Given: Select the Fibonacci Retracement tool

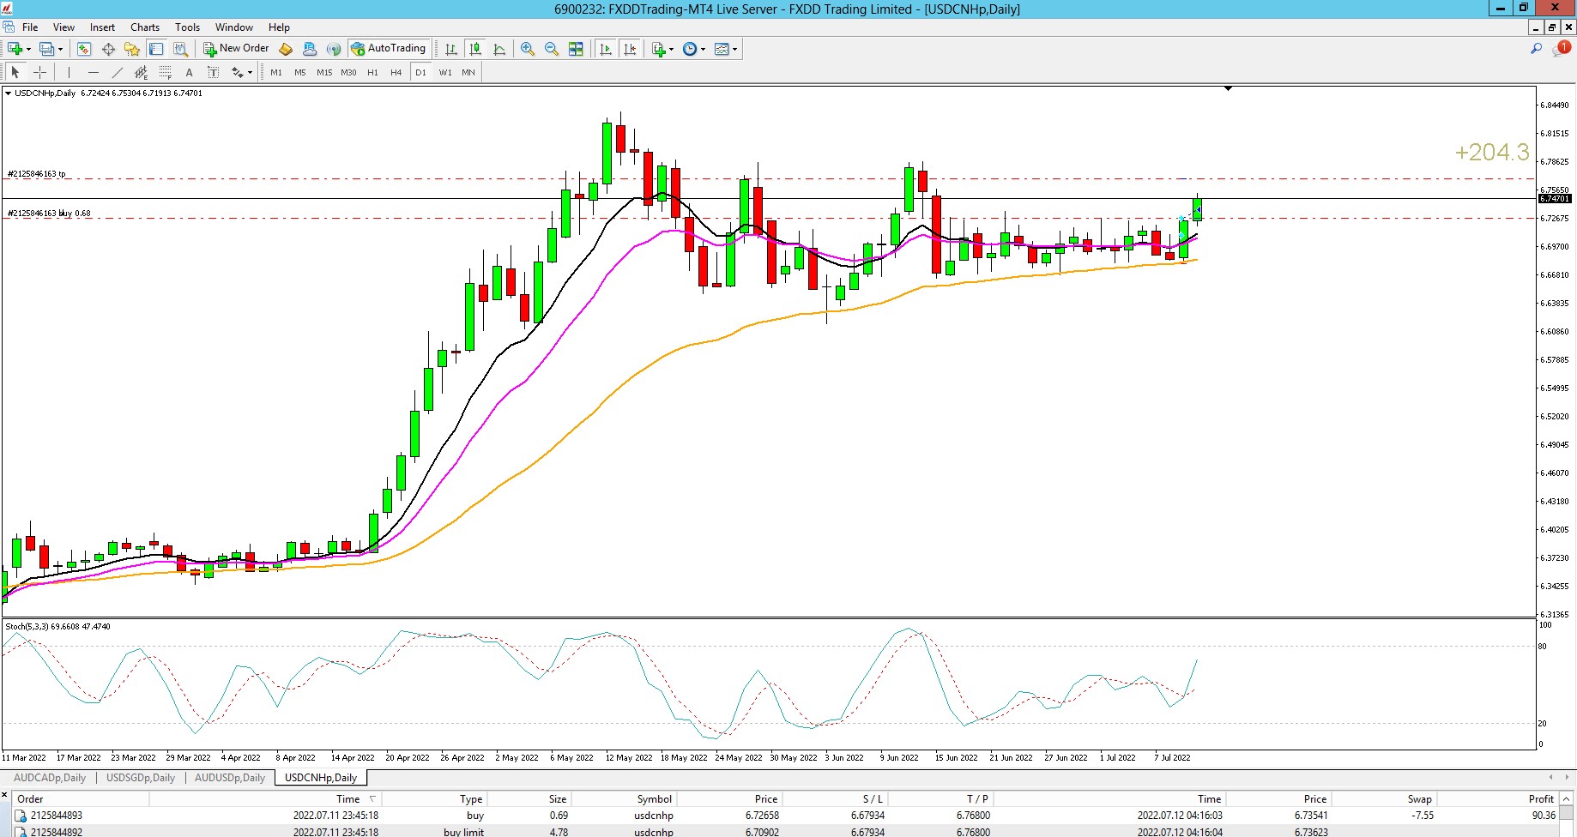Looking at the screenshot, I should (x=166, y=72).
